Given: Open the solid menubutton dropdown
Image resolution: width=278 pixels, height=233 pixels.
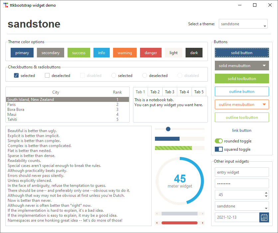Looking at the screenshot, I should (x=241, y=66).
